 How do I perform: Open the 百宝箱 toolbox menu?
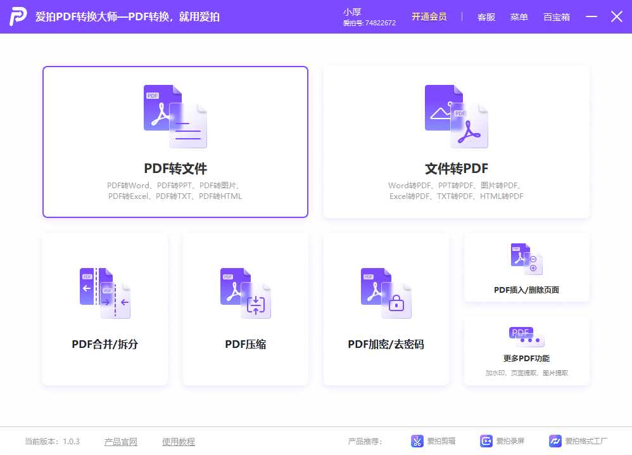click(557, 17)
